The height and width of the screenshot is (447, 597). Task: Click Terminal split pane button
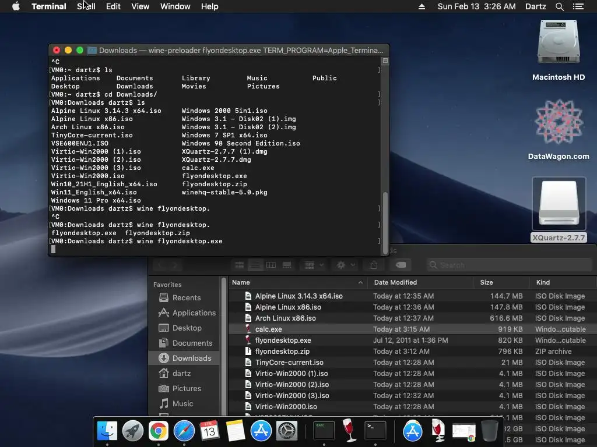coord(385,61)
